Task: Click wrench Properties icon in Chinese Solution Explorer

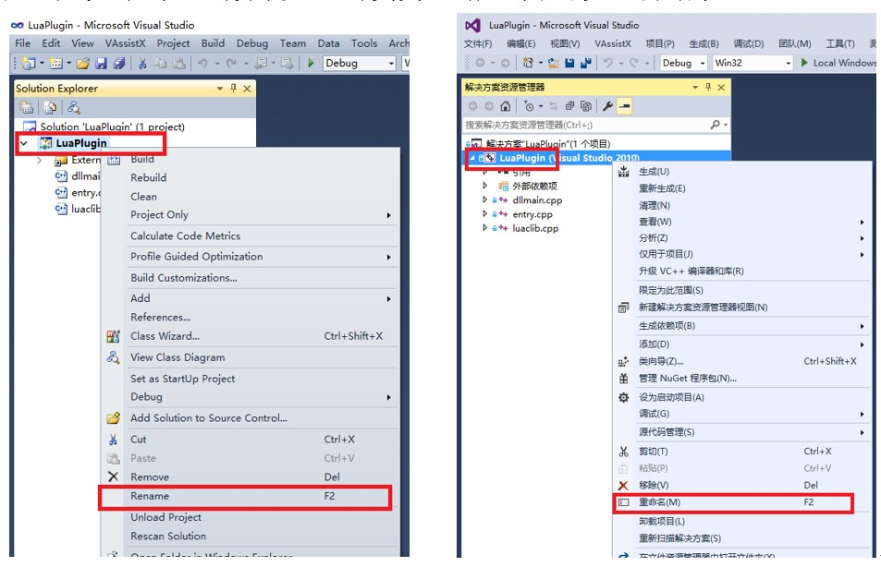Action: tap(607, 105)
